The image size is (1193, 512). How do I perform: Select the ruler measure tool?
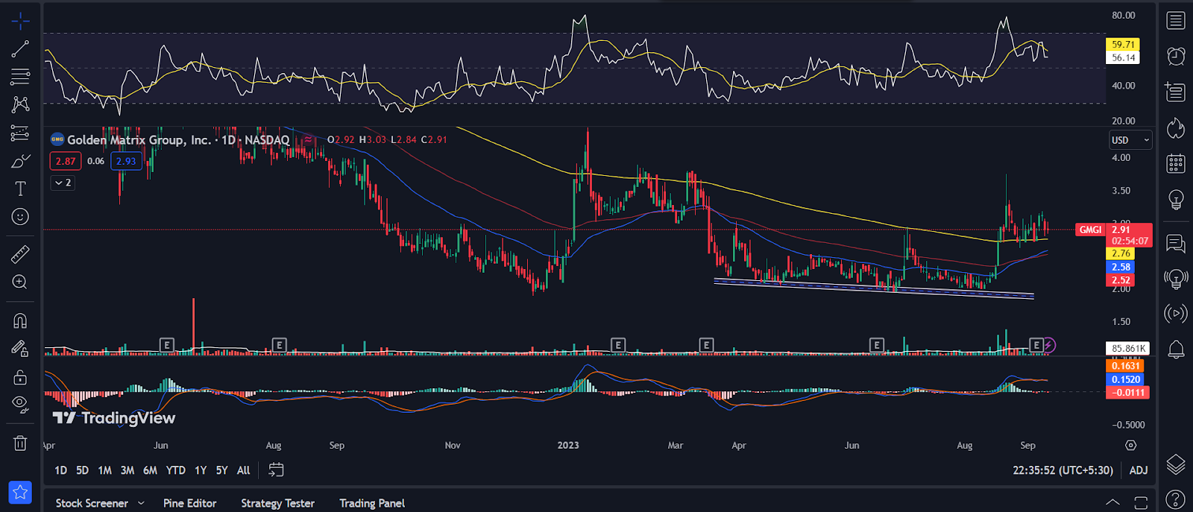point(20,254)
